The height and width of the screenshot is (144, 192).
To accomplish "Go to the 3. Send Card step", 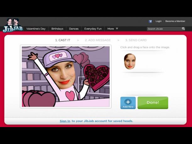I will pos(136,40).
